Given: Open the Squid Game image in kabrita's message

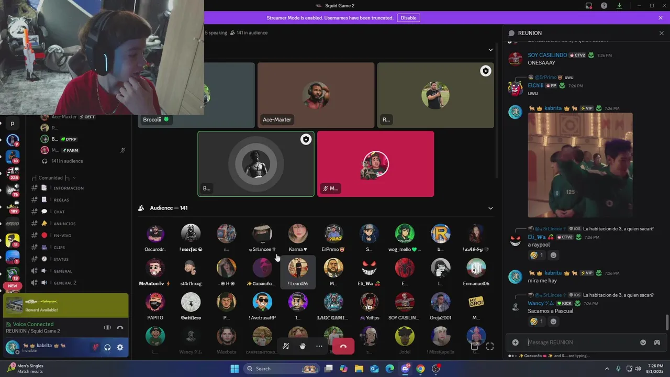Looking at the screenshot, I should [x=580, y=165].
